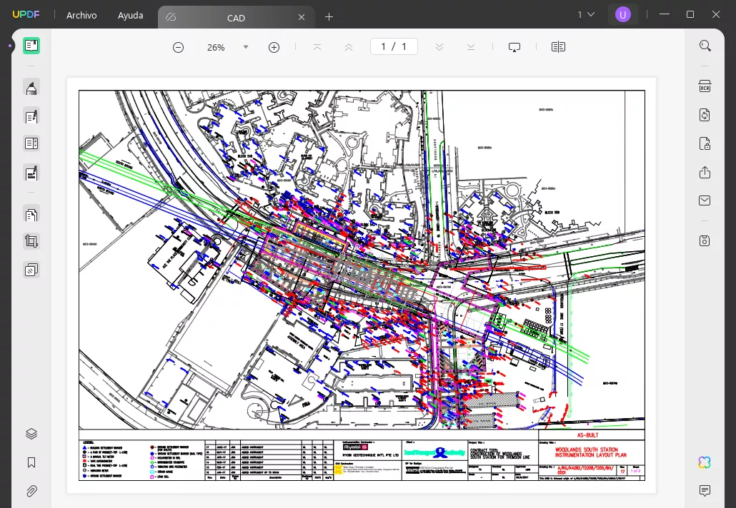The height and width of the screenshot is (508, 736).
Task: Zoom in with the plus button
Action: (274, 47)
